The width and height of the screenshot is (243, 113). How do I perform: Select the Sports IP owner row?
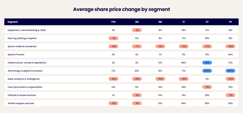pos(122,54)
